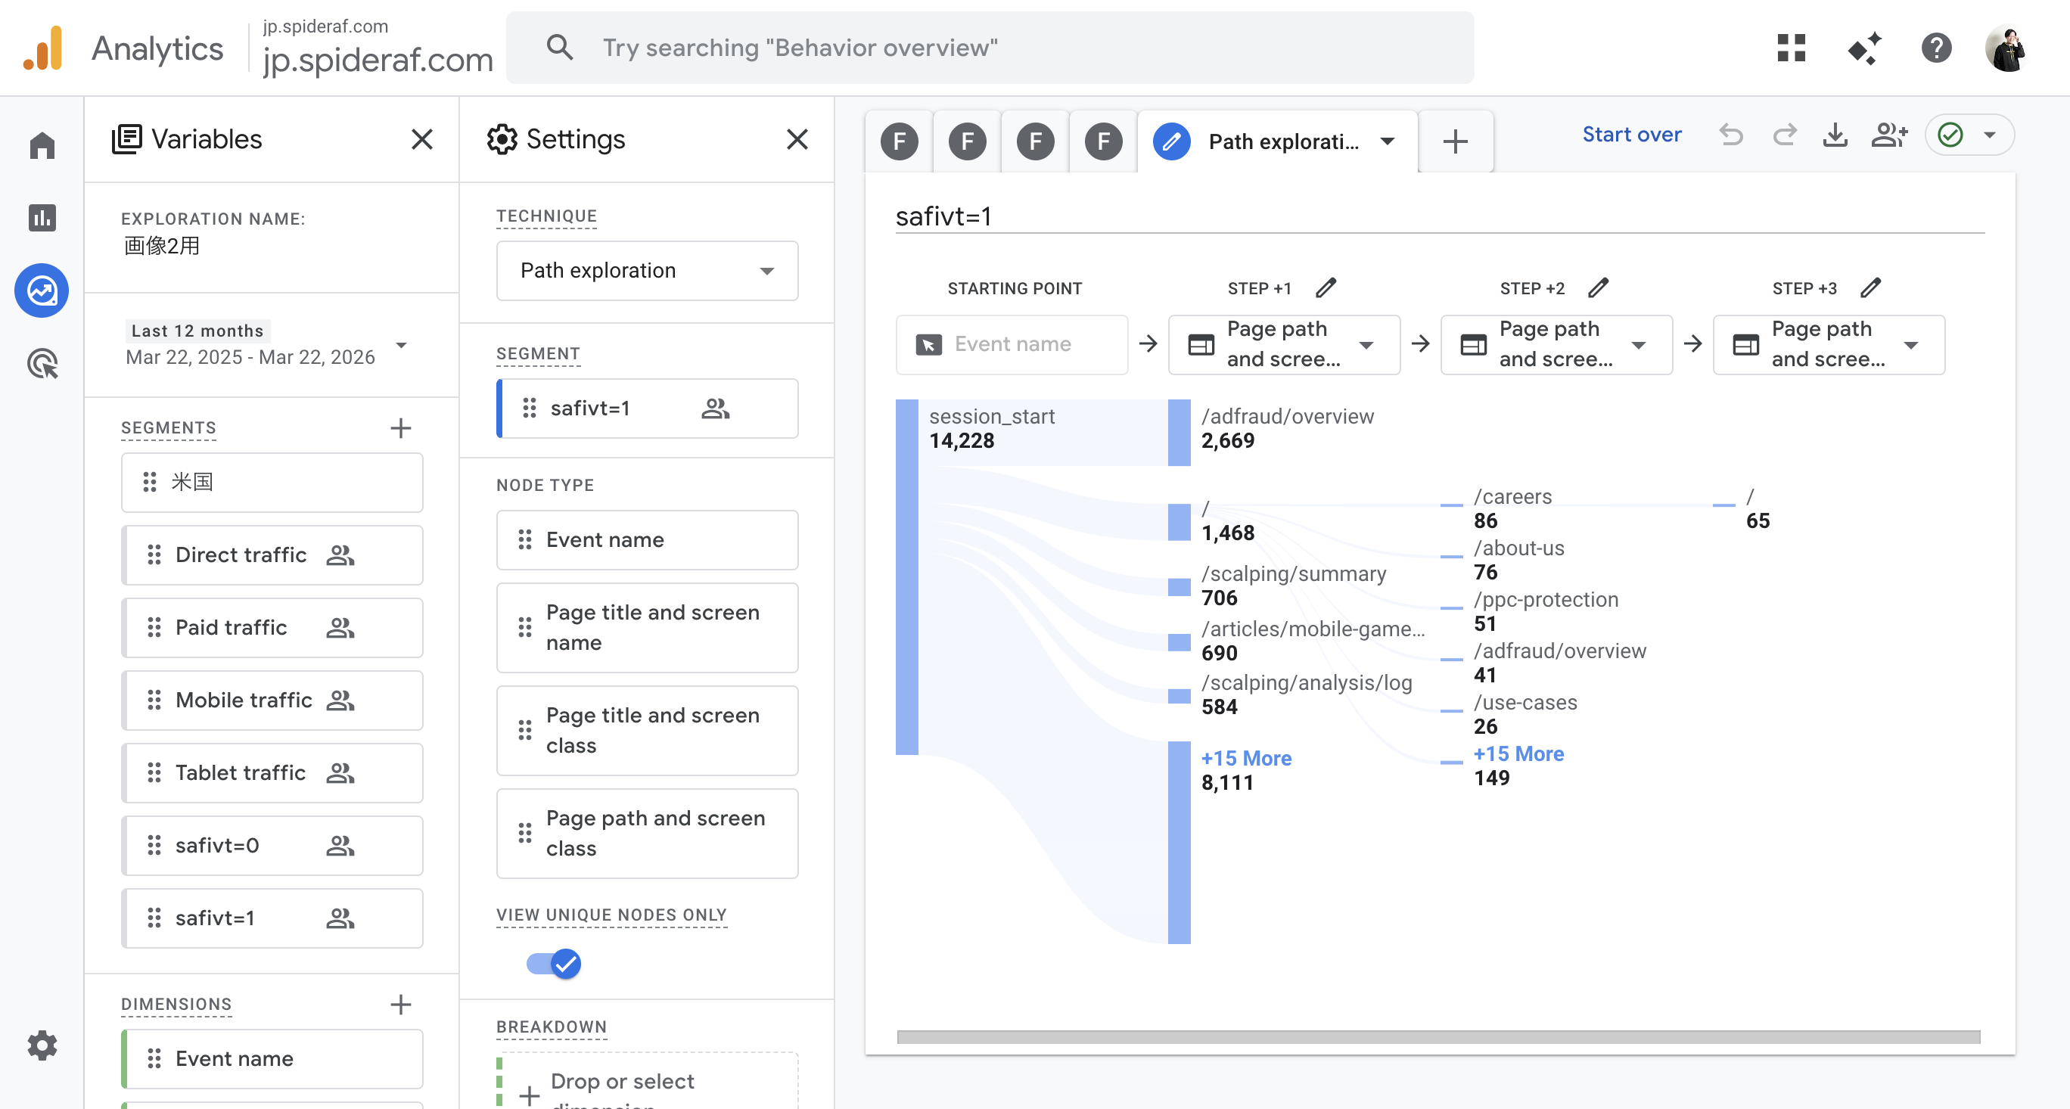Open the Reports icon in sidebar
Image resolution: width=2070 pixels, height=1109 pixels.
coord(42,217)
